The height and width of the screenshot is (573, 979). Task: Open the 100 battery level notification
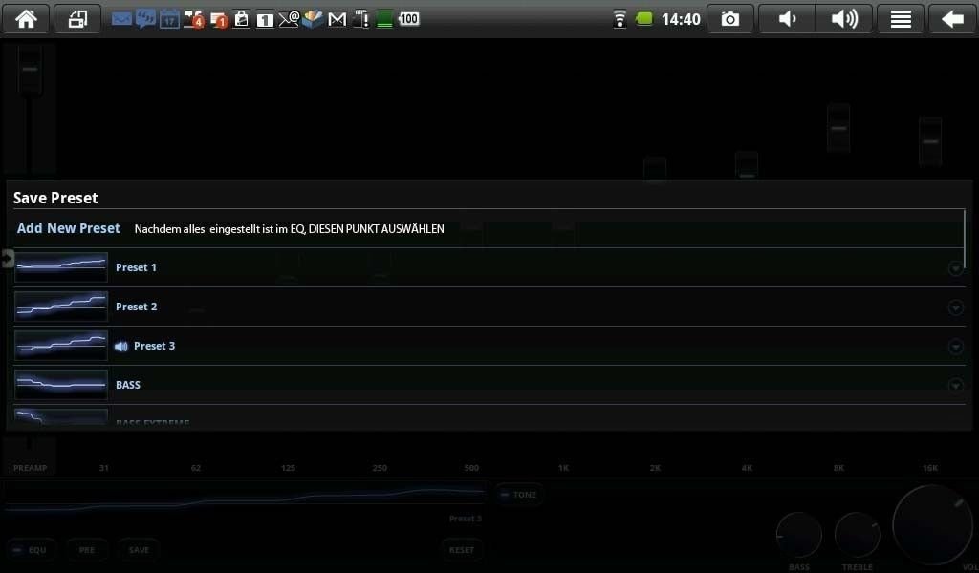[x=409, y=19]
